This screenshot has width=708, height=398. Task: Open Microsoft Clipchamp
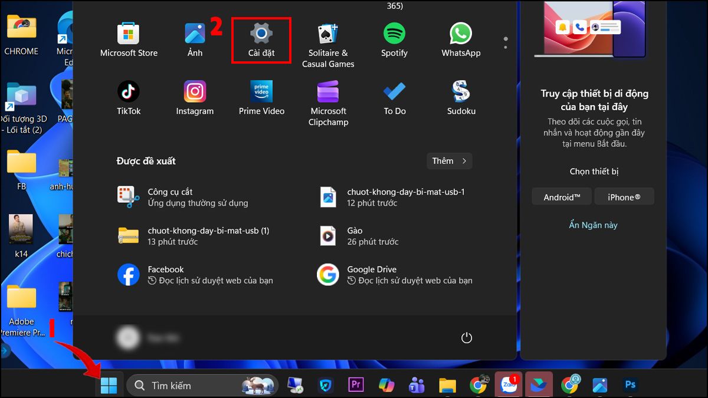coord(328,104)
